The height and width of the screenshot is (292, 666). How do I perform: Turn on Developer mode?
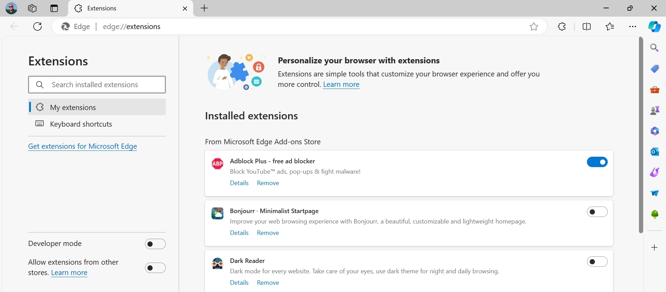coord(155,244)
